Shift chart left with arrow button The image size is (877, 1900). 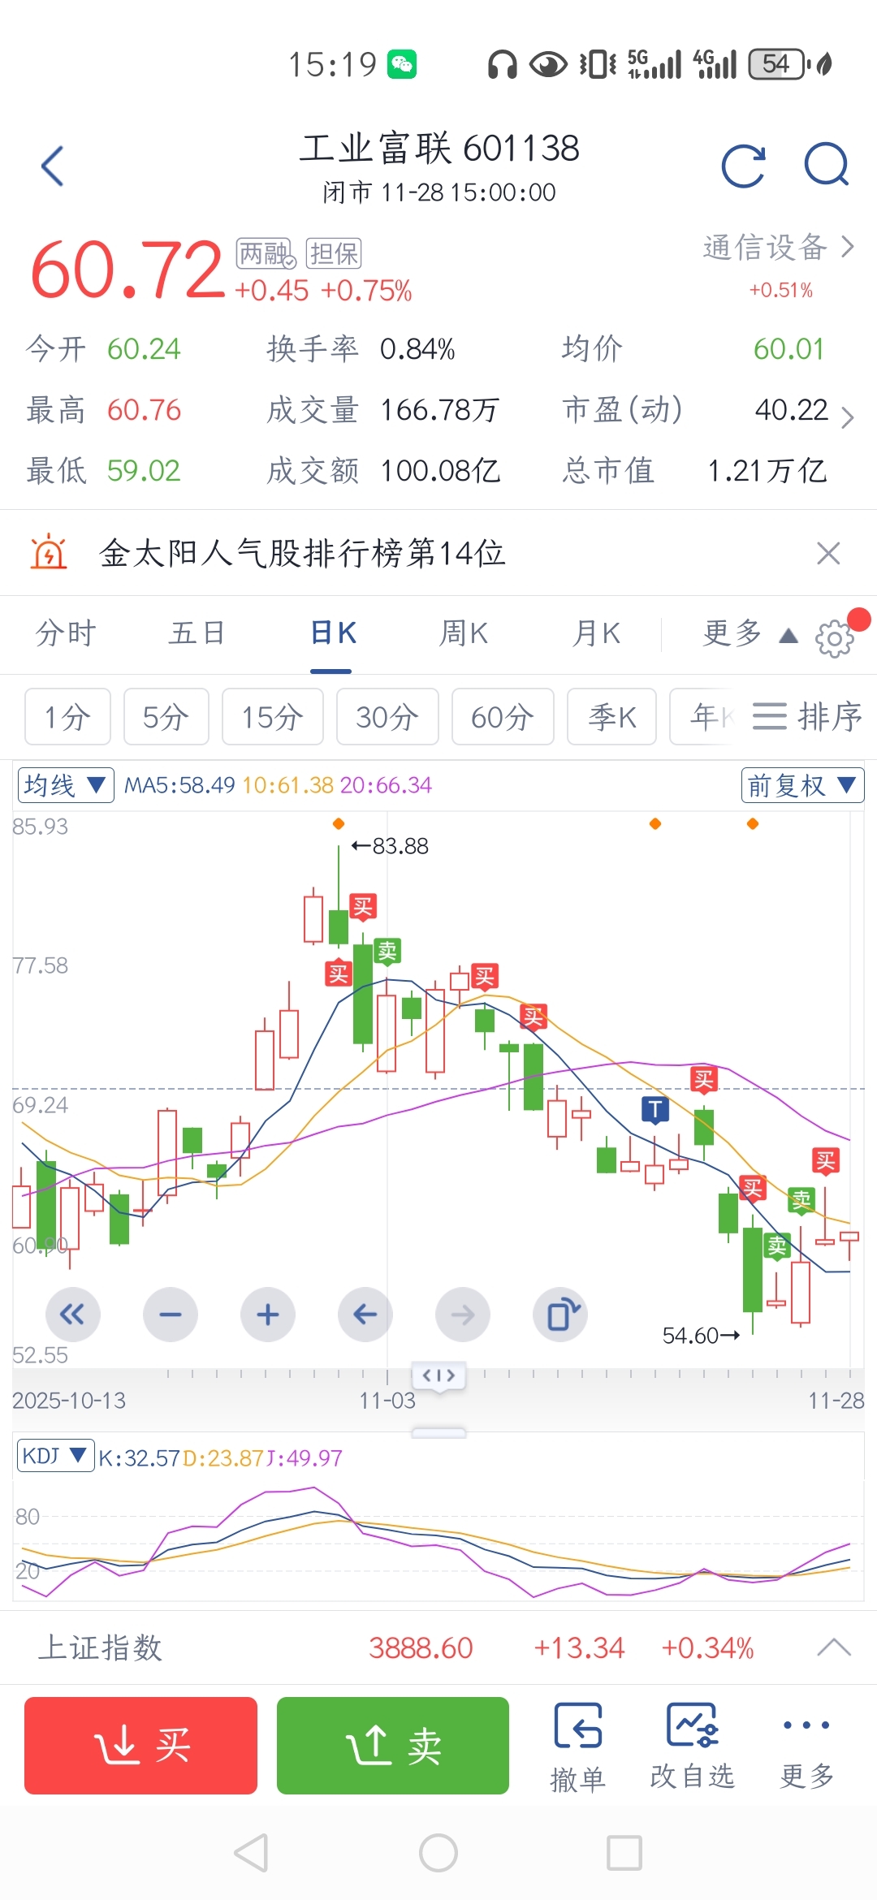pos(365,1314)
